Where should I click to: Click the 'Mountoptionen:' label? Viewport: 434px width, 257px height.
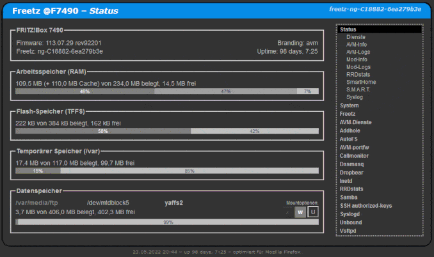coord(302,203)
